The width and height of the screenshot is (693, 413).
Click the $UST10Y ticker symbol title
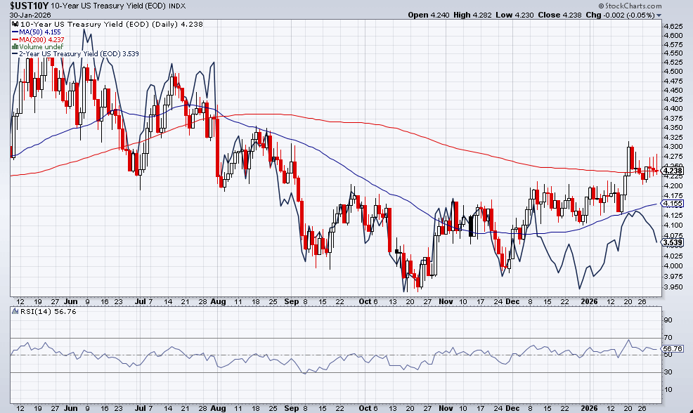point(28,5)
